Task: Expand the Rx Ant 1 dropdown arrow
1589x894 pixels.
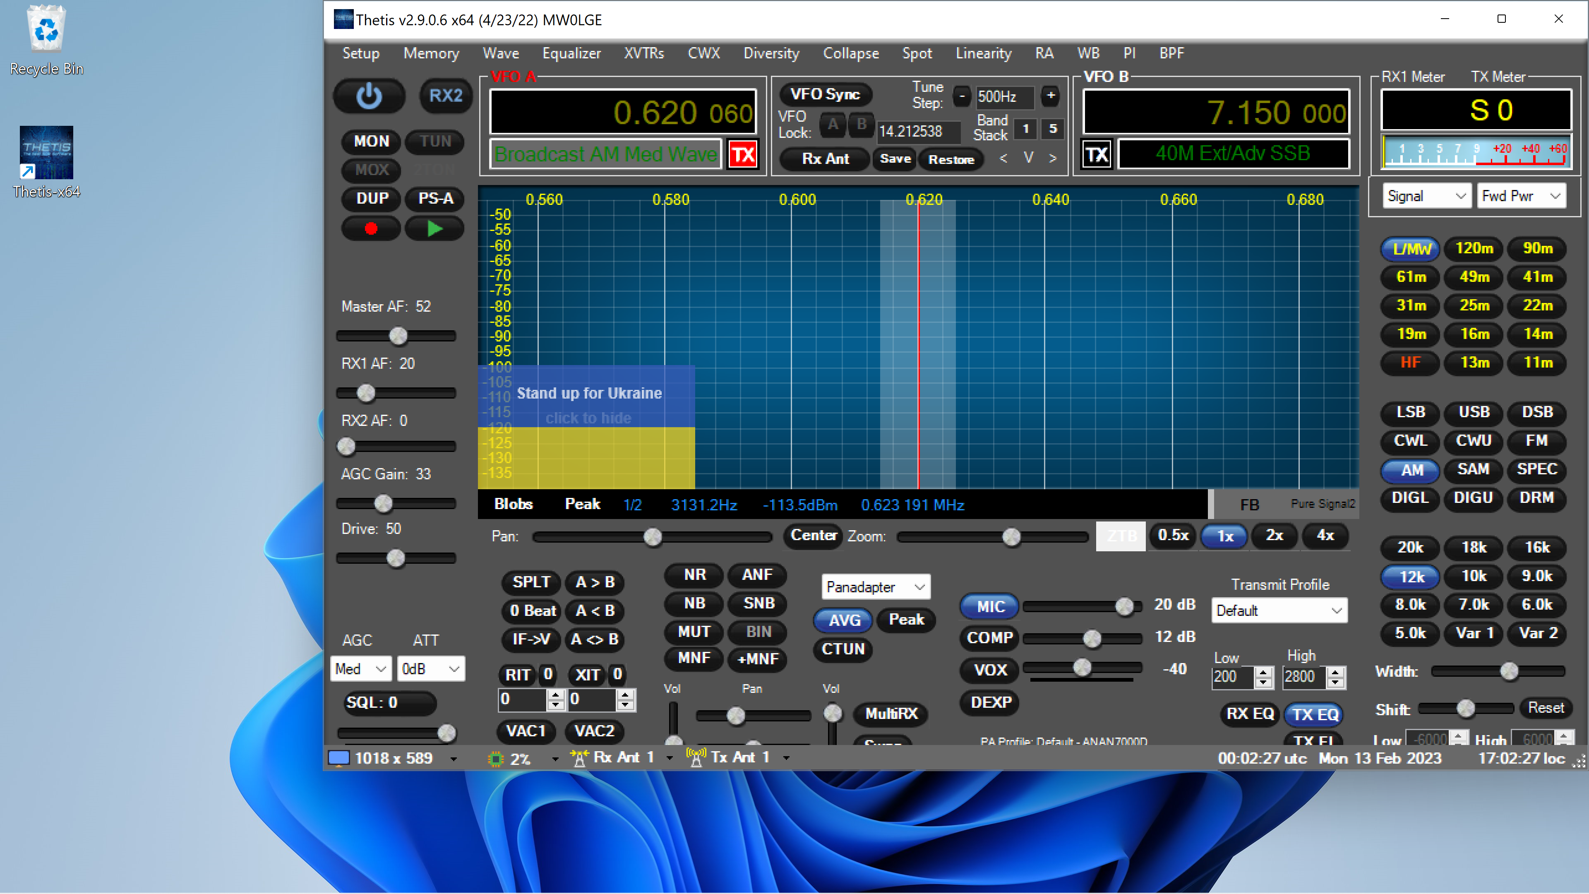Action: tap(670, 758)
